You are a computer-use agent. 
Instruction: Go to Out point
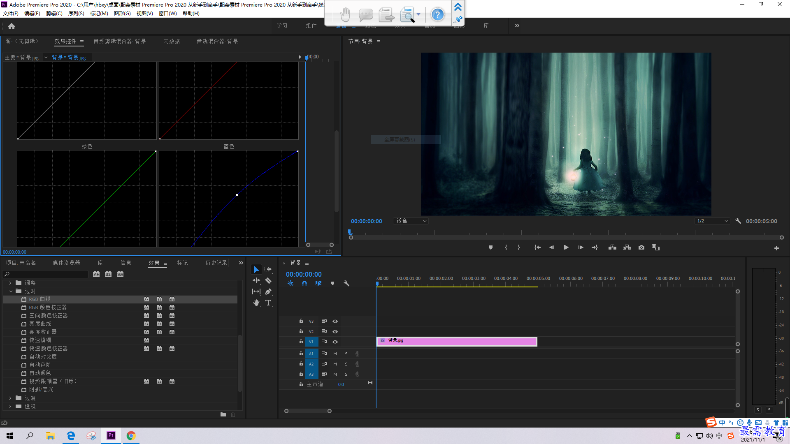pos(595,247)
